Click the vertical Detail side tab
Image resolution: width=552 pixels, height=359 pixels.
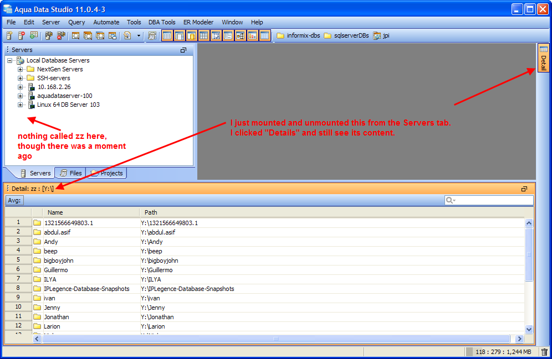[543, 58]
